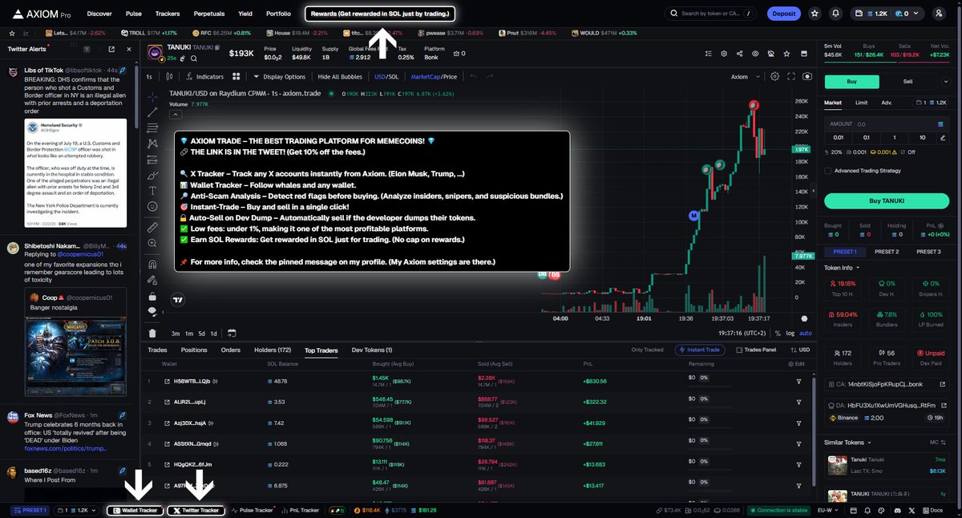This screenshot has width=962, height=518.
Task: Select the zoom-in chart tool
Action: [x=152, y=245]
